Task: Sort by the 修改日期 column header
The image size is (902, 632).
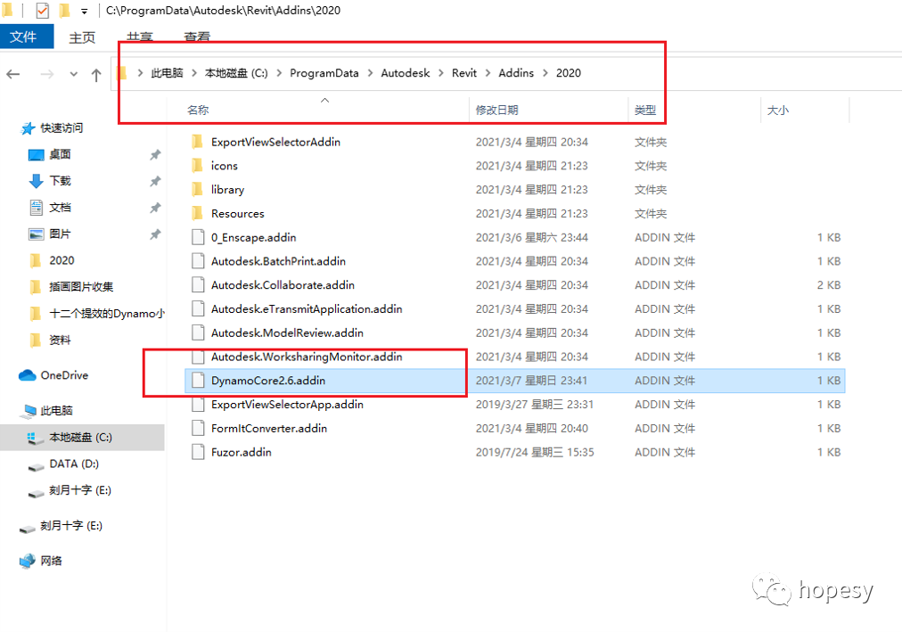Action: pyautogui.click(x=497, y=110)
